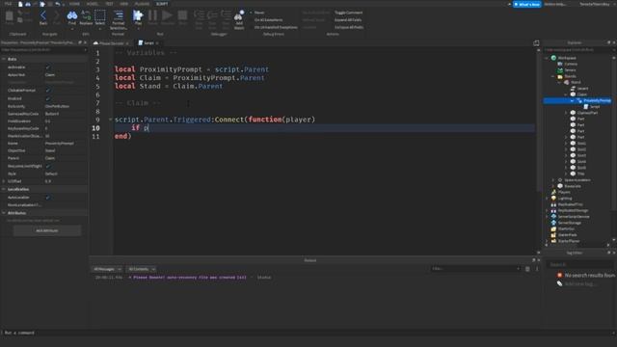The image size is (617, 347).
Task: Collapse the Localization section
Action: click(4, 189)
